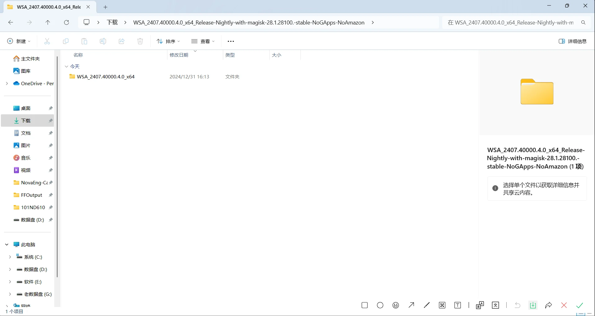Select the text annotation tool

click(458, 305)
